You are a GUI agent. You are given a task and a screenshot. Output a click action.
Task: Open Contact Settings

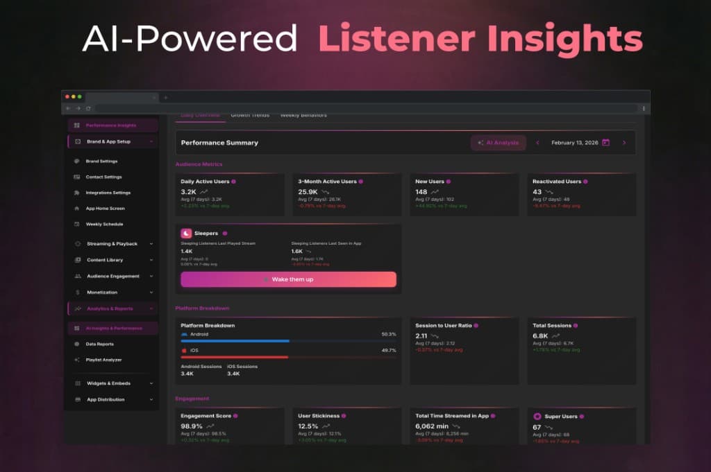coord(104,177)
